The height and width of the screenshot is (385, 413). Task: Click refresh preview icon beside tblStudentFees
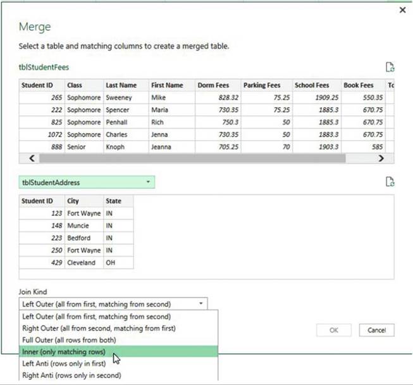390,67
